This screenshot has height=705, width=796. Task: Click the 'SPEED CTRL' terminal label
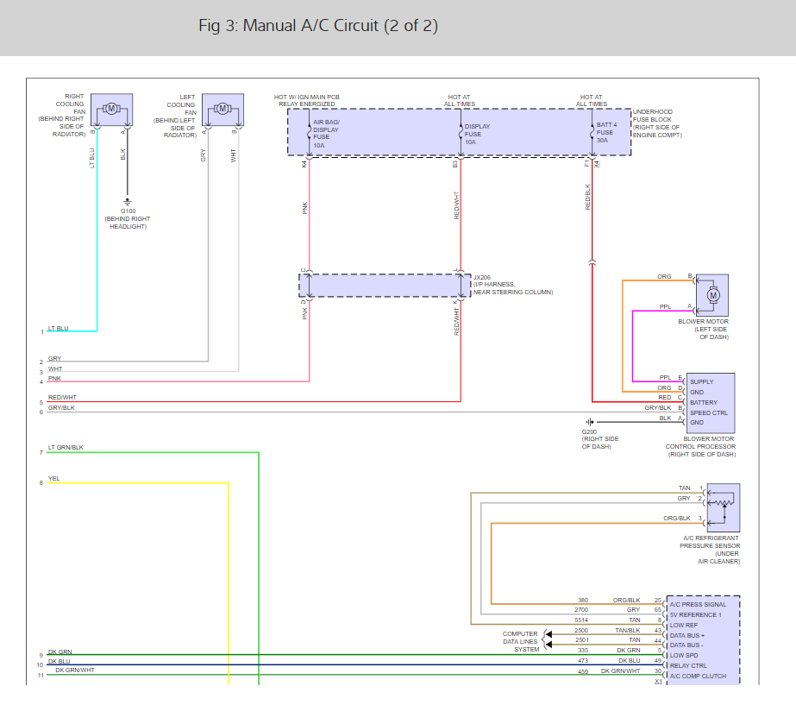709,413
